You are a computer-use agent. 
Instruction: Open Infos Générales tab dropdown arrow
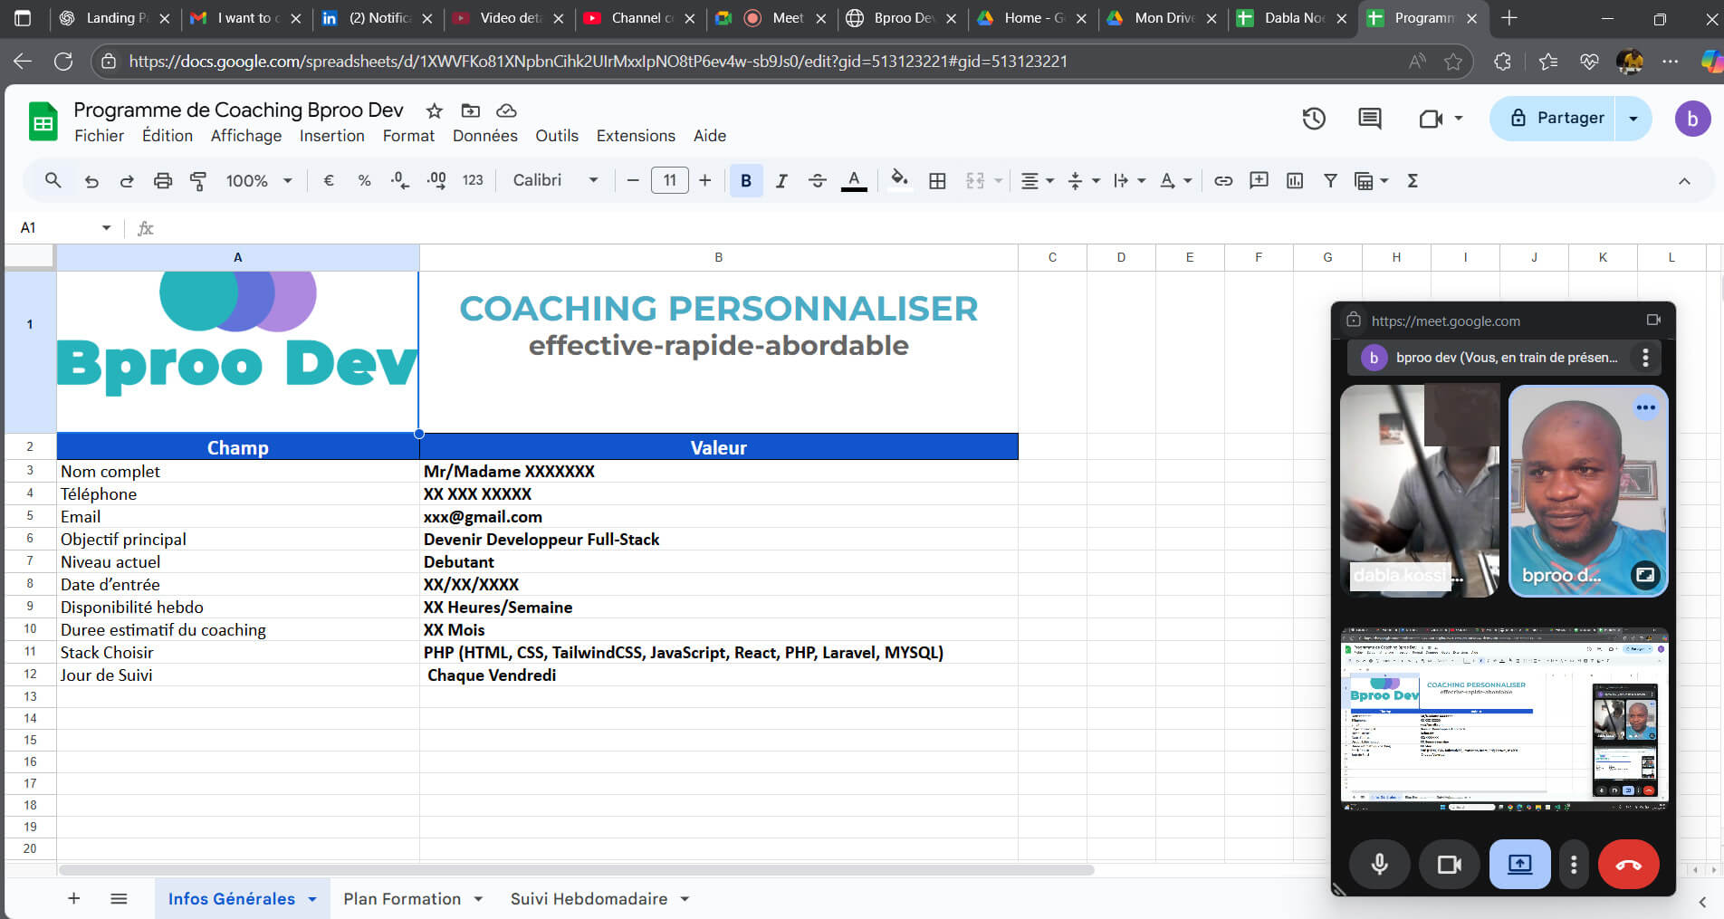pyautogui.click(x=312, y=899)
